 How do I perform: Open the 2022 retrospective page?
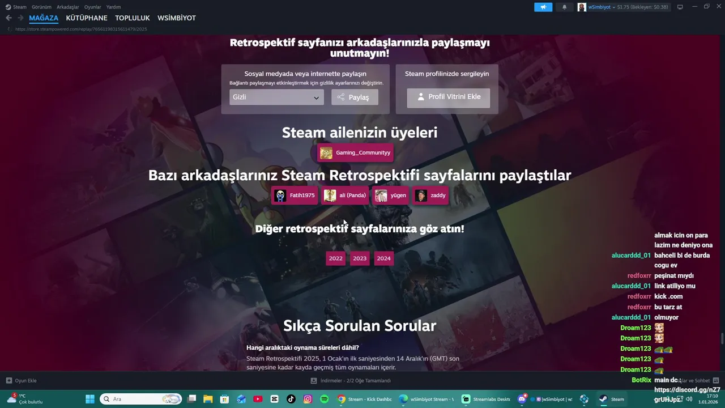click(x=336, y=258)
